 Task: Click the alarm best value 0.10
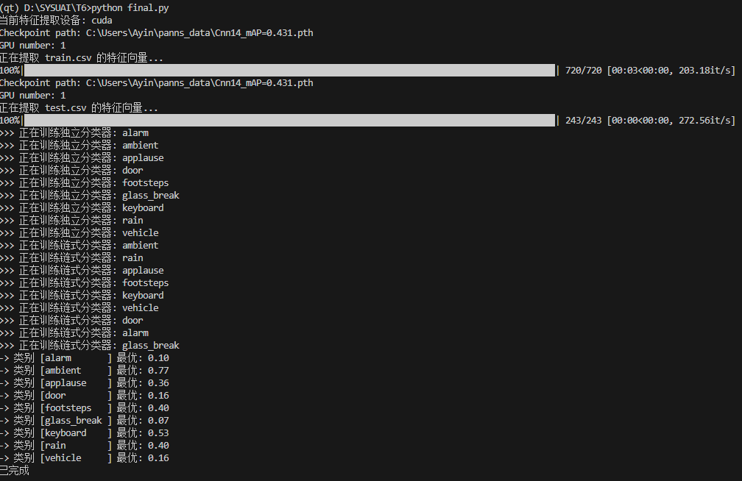click(x=158, y=358)
